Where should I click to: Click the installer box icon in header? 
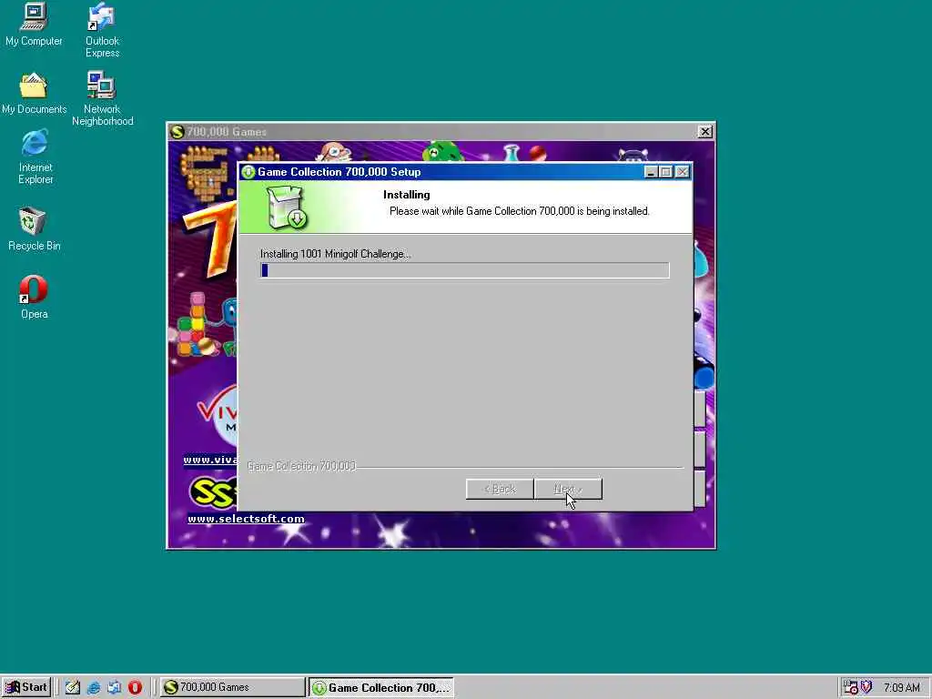tap(287, 207)
